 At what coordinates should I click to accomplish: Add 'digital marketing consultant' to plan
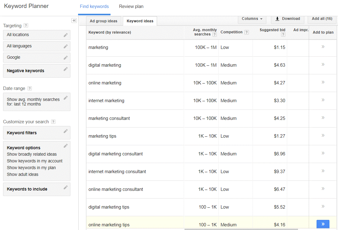click(323, 153)
